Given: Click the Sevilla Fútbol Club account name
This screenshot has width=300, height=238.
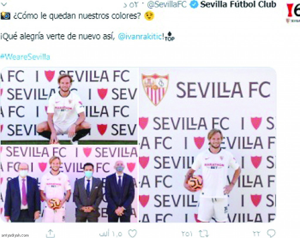Looking at the screenshot, I should point(238,4).
